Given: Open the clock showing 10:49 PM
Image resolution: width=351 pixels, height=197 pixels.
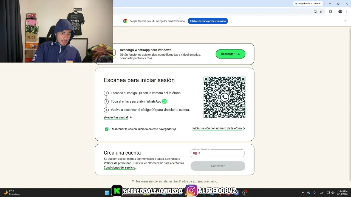Looking at the screenshot, I should click(343, 193).
